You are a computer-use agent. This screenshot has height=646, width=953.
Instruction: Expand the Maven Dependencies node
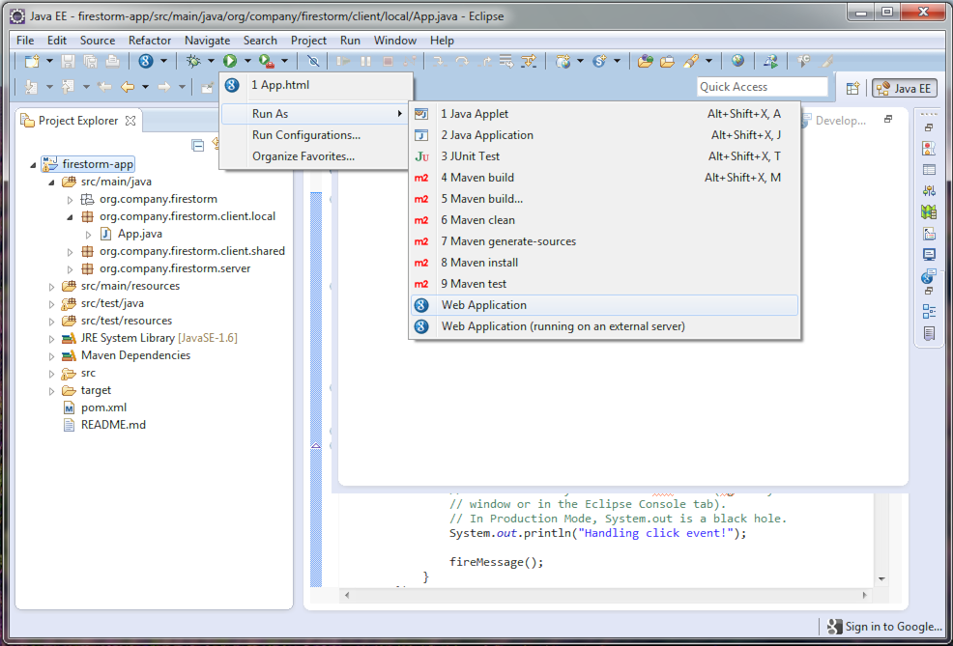click(x=51, y=355)
